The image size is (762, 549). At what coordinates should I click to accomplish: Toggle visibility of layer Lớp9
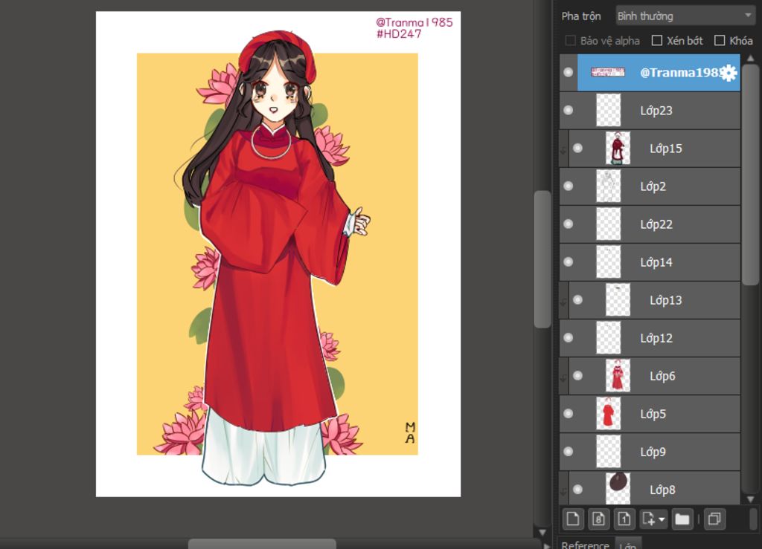(568, 452)
